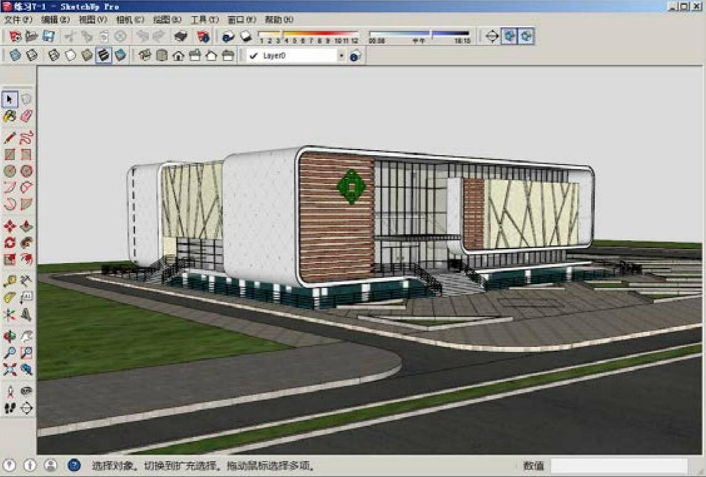
Task: Toggle the shadows display button
Action: (x=228, y=36)
